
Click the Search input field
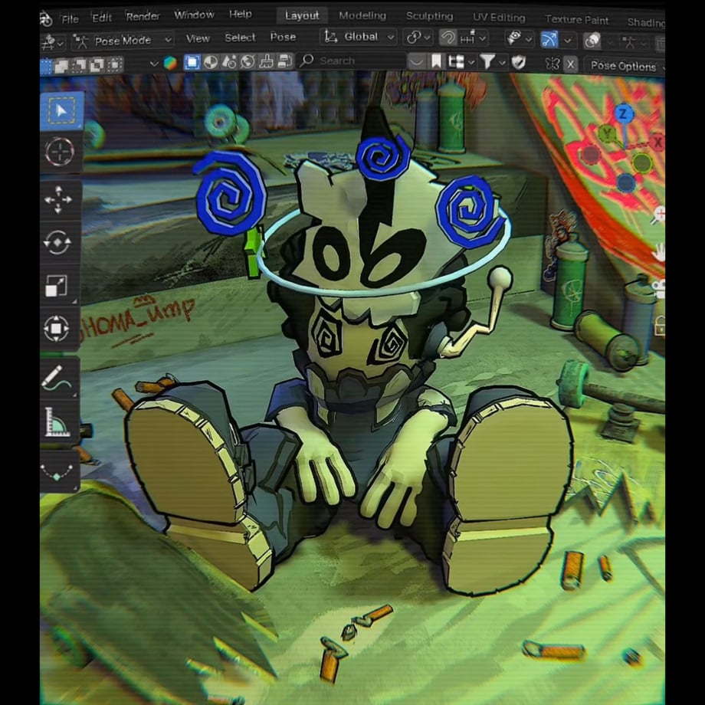coord(351,61)
